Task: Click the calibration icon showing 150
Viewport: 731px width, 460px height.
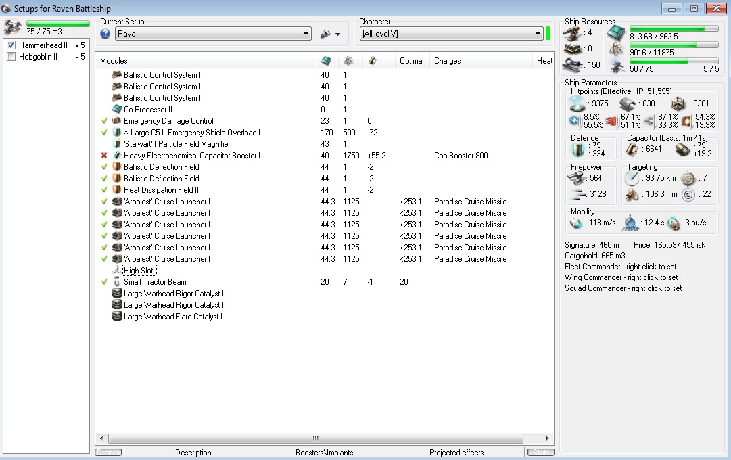Action: click(573, 65)
